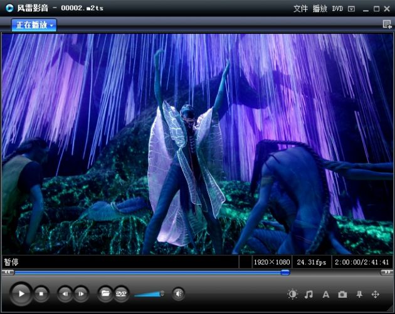This screenshot has width=395, height=314.
Task: Minimize the player window
Action: 366,9
